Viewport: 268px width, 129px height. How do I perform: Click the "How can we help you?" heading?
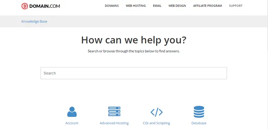click(134, 40)
